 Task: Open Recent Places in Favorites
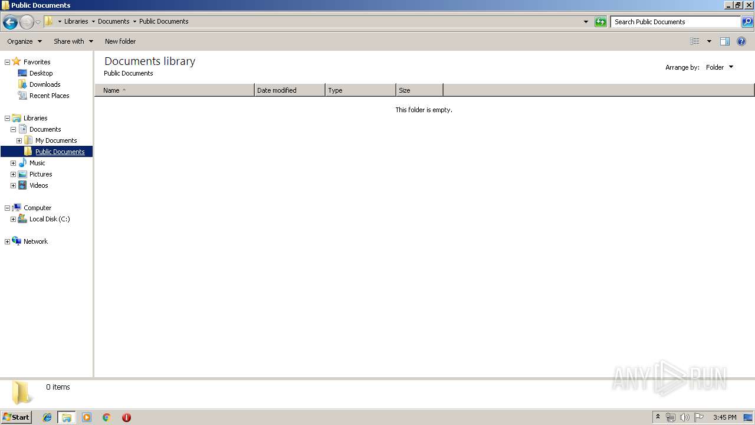[49, 96]
